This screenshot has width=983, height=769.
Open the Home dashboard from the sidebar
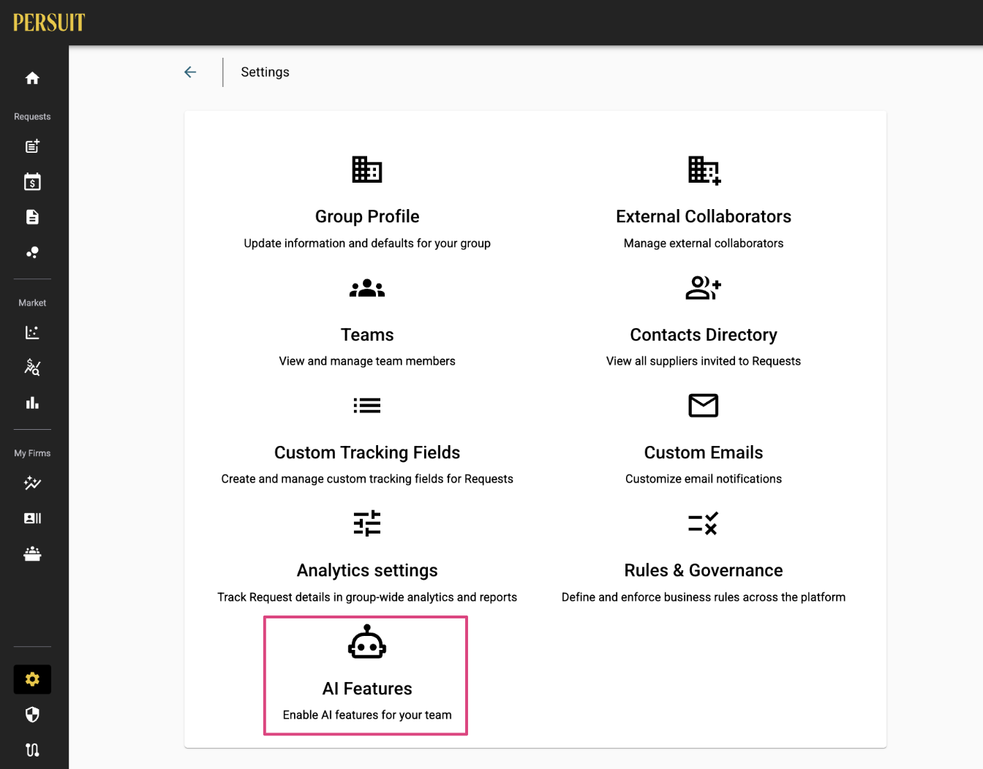[32, 78]
